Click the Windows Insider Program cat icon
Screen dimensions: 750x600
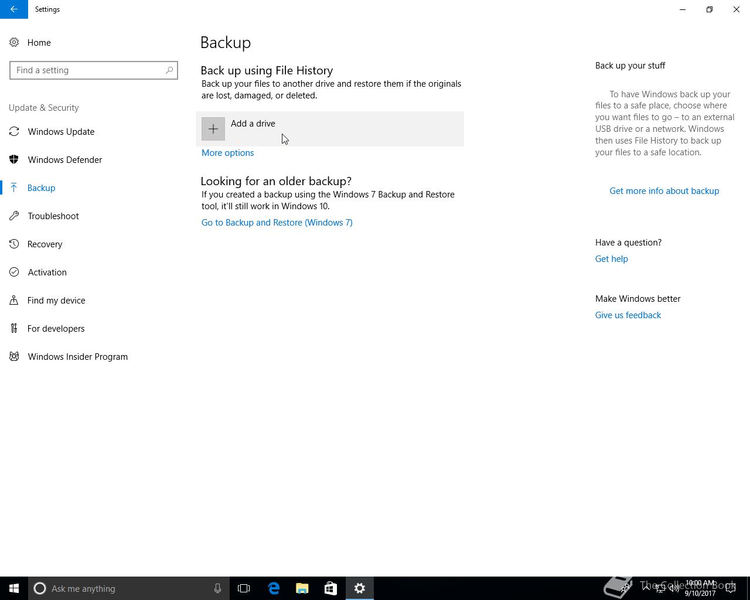[x=14, y=357]
